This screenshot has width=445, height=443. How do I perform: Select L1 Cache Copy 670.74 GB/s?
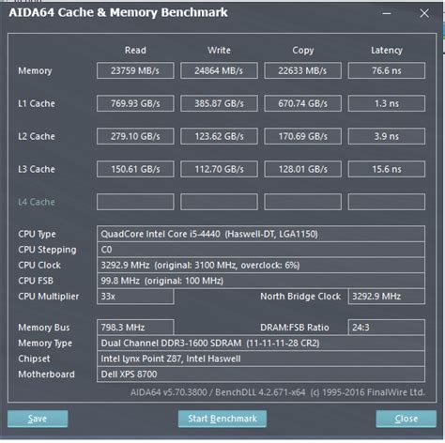(x=302, y=103)
